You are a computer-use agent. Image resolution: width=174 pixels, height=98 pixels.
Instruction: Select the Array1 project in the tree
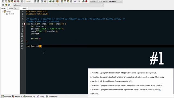coord(9,11)
